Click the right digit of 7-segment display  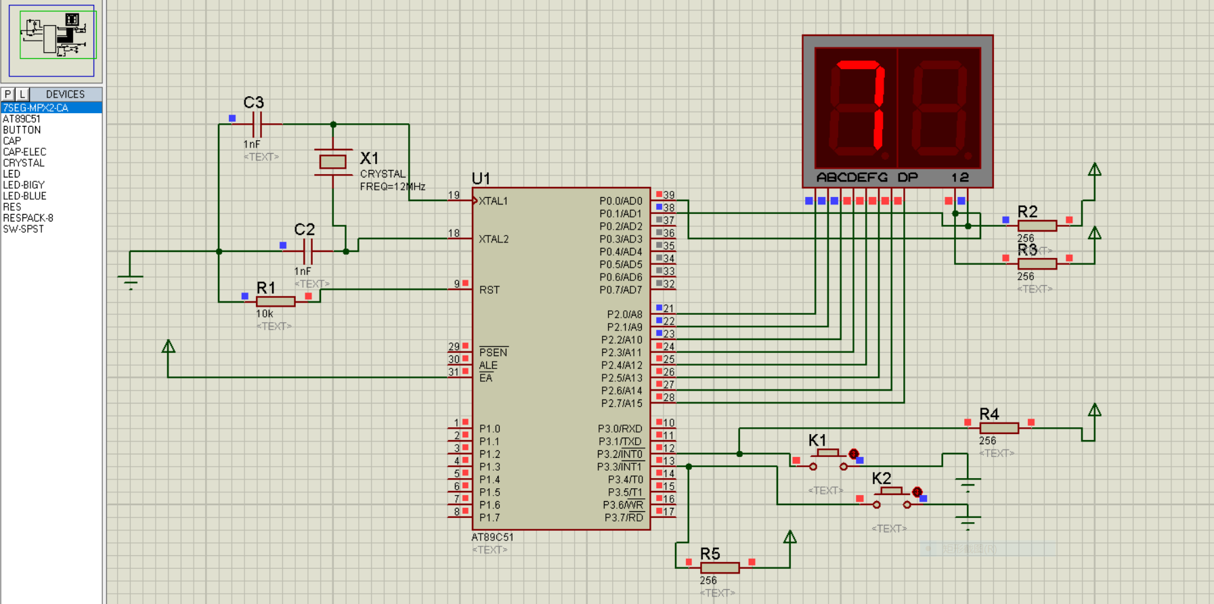pyautogui.click(x=939, y=107)
